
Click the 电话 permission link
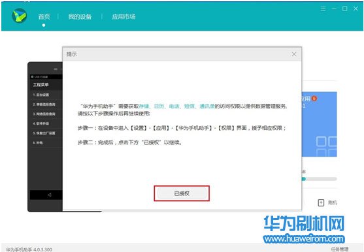click(174, 106)
